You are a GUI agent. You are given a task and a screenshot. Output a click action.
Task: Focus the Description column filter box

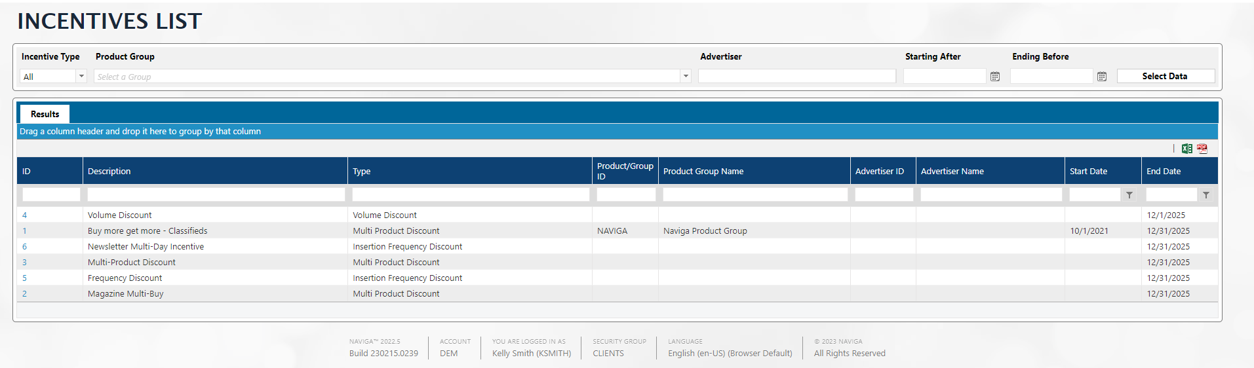(216, 194)
